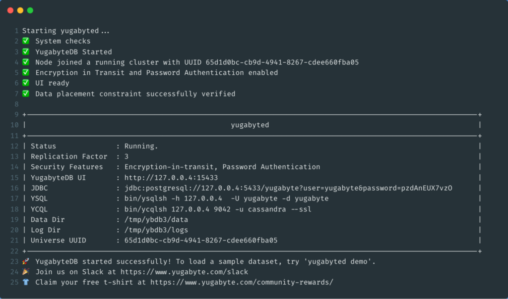Click the checkmark next to Data placement constraint line
508x299 pixels.
tap(26, 94)
